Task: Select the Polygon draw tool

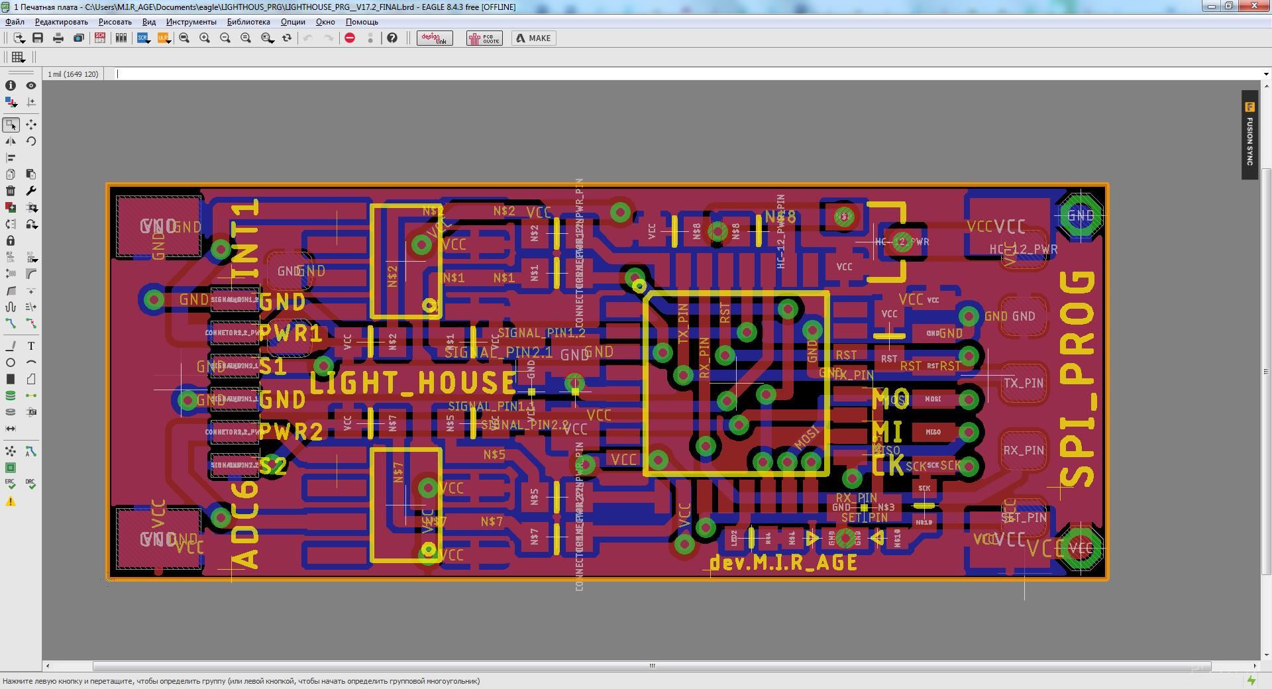Action: pos(31,379)
